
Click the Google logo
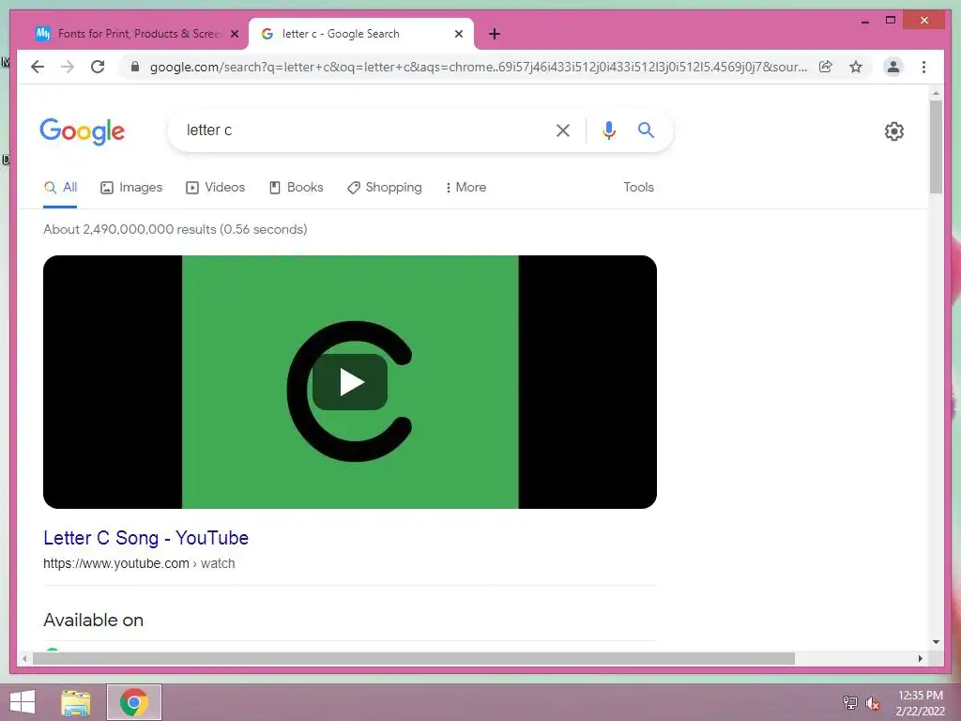(x=83, y=131)
